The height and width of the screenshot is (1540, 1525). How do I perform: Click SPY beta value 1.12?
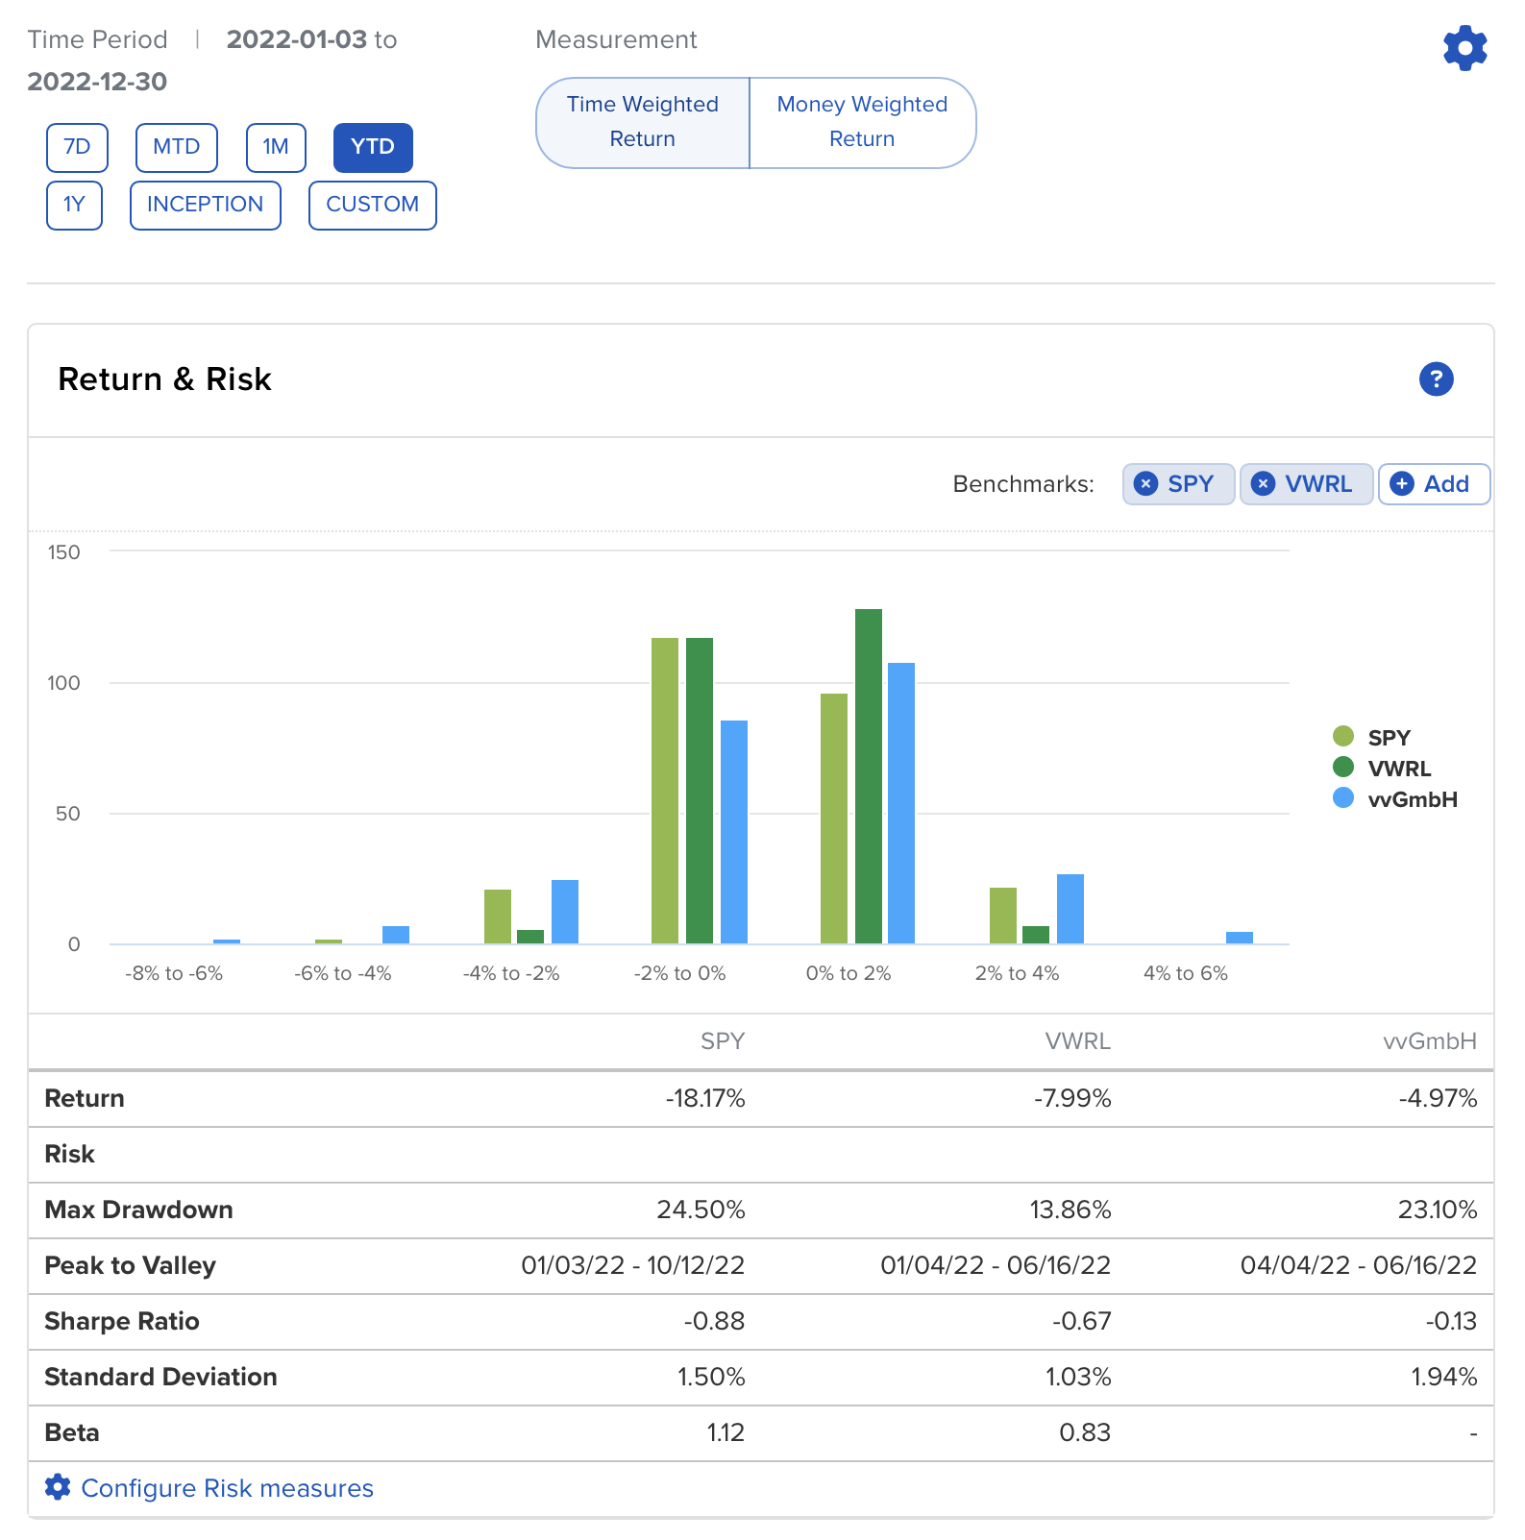(726, 1432)
